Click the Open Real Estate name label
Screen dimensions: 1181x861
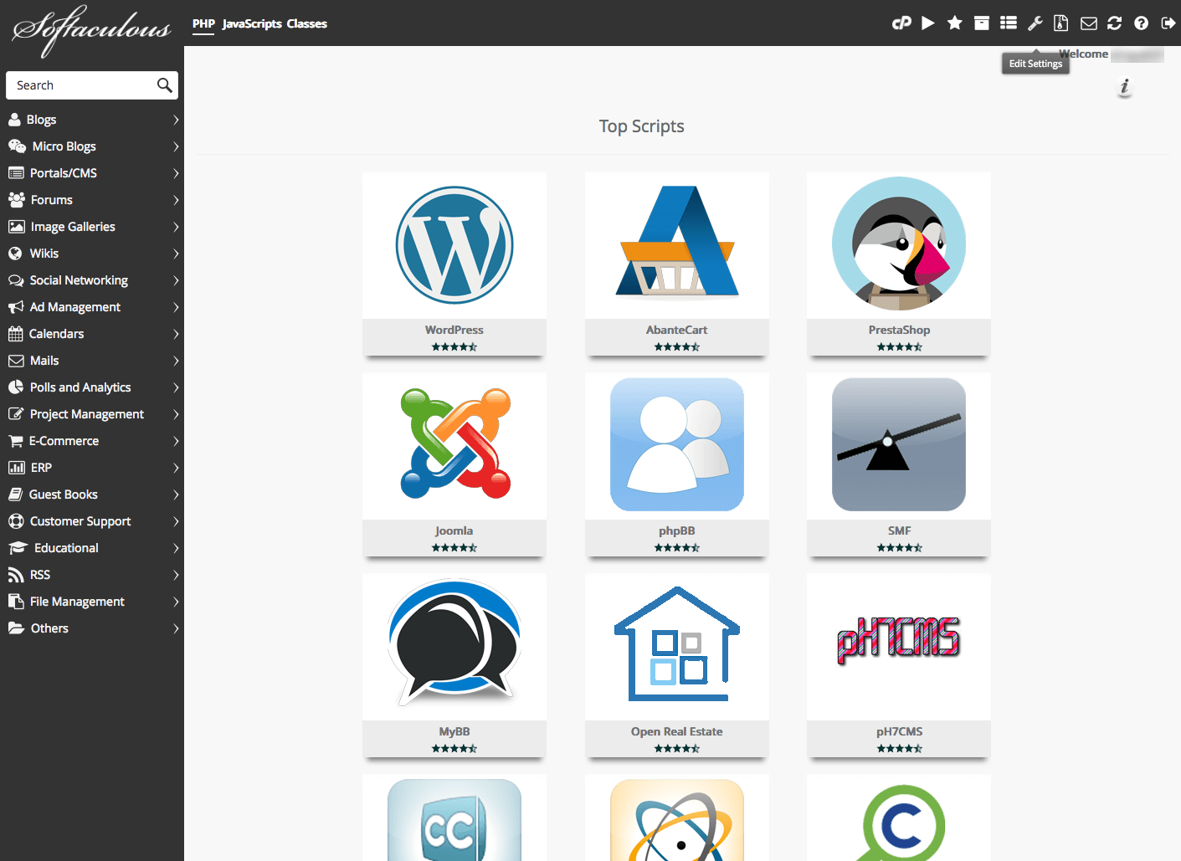pyautogui.click(x=677, y=731)
